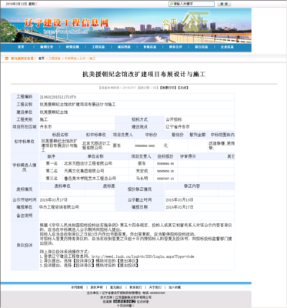The image size is (287, 308).
Task: Click 第一名 rank cell
Action: (x=52, y=163)
